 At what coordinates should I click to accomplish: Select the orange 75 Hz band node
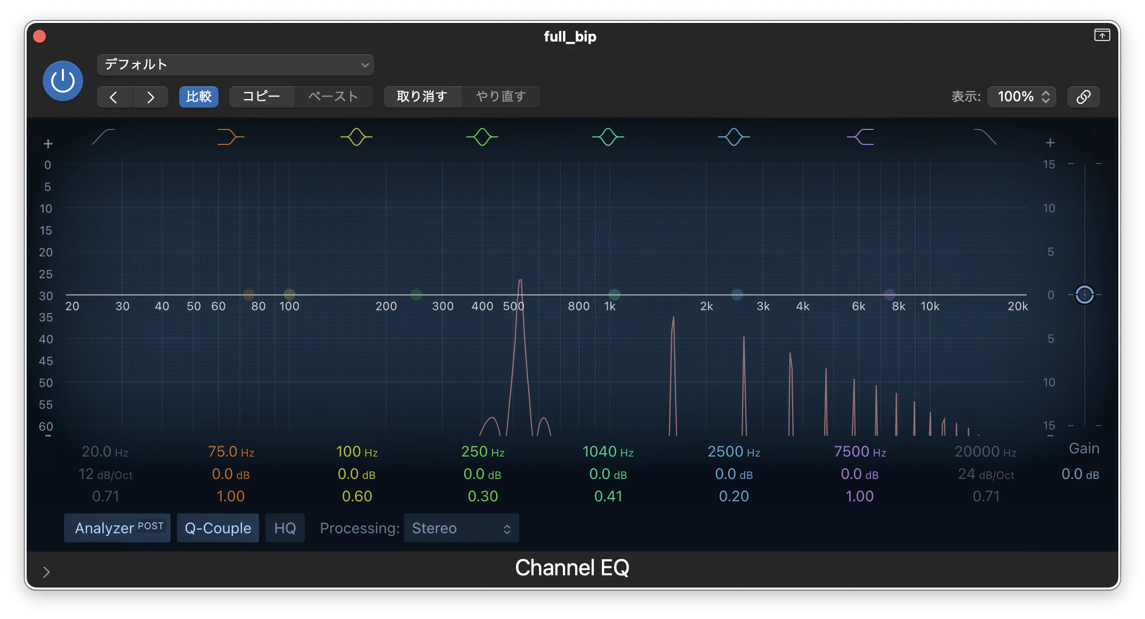(249, 294)
